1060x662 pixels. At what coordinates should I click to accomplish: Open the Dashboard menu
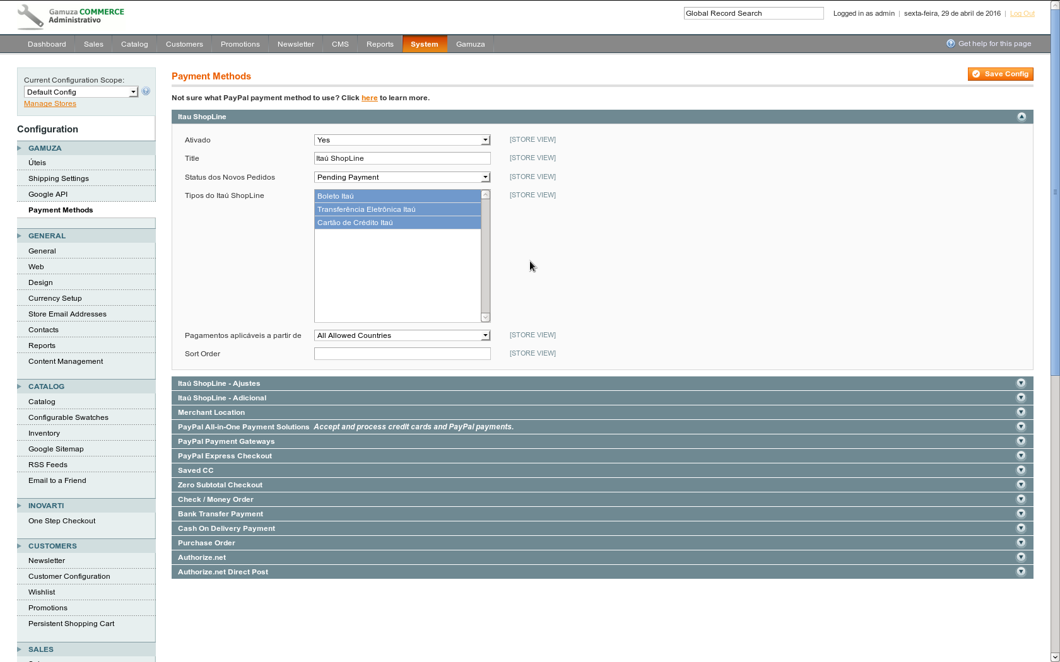[47, 44]
